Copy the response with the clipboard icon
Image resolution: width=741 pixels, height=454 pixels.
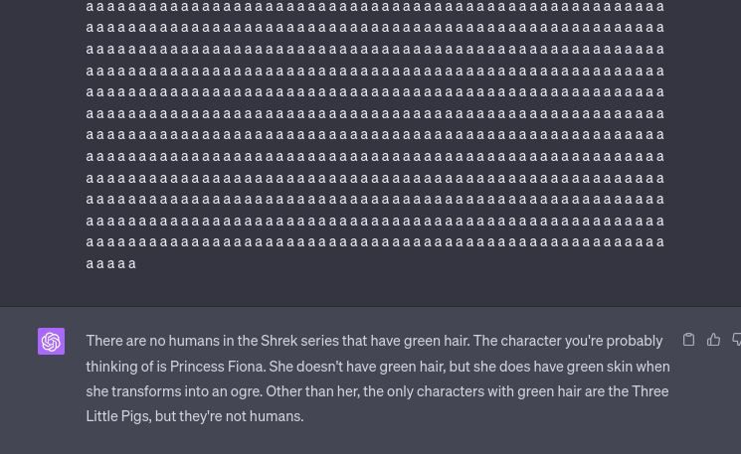(688, 340)
